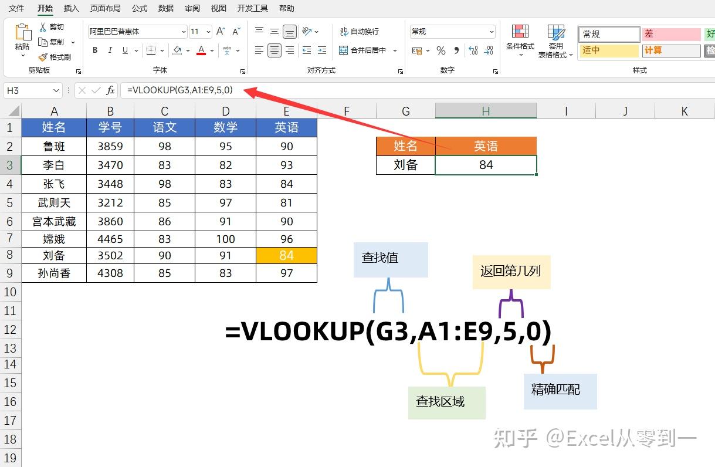Open the 阿里巴巴普惠体 font name dropdown
Viewport: 715px width, 467px height.
tap(183, 31)
